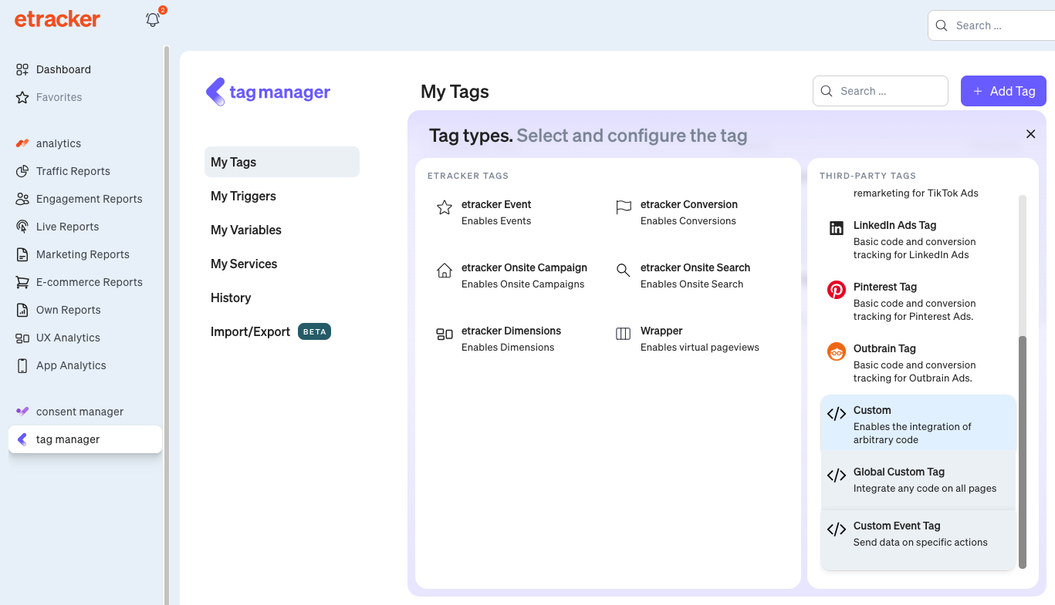This screenshot has height=605, width=1055.
Task: Close the Tag types panel
Action: pos(1030,134)
